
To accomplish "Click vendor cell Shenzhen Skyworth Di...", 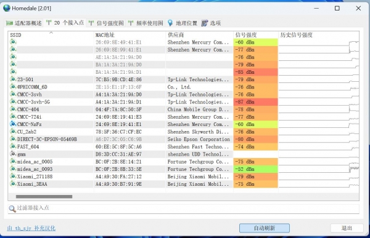I will pos(198,132).
